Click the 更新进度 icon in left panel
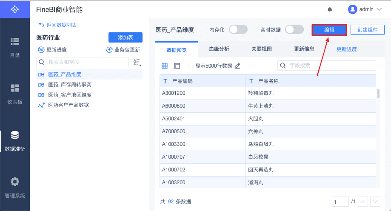The image size is (391, 211). (x=41, y=50)
